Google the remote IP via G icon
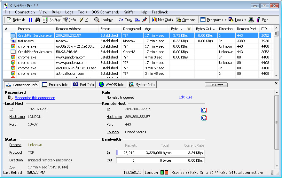 204,110
